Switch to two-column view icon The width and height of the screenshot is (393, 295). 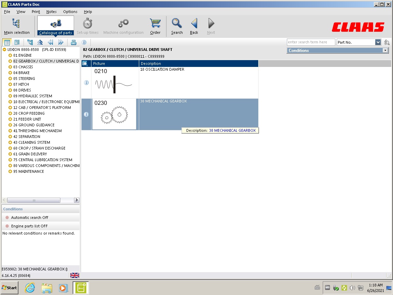(17, 42)
